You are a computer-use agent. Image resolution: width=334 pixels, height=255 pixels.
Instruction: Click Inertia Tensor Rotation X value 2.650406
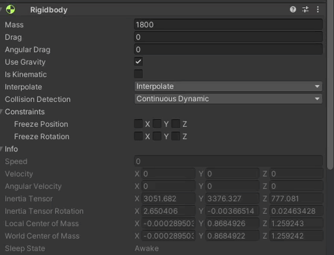[x=168, y=211]
